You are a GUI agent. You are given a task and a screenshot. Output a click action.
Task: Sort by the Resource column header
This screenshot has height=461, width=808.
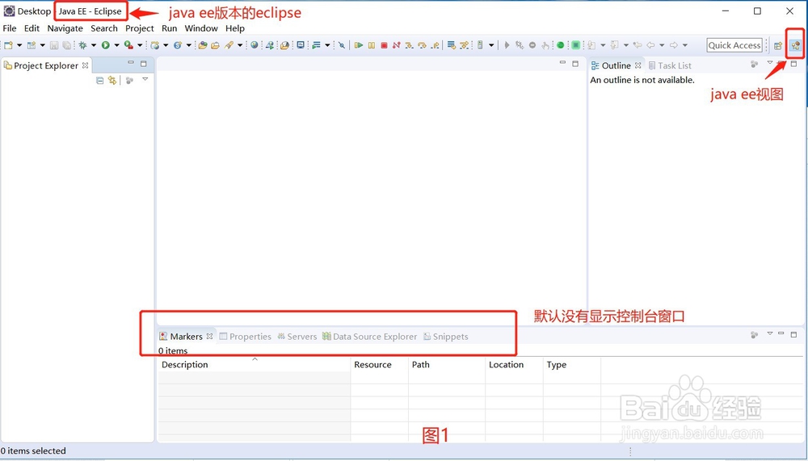pyautogui.click(x=379, y=364)
